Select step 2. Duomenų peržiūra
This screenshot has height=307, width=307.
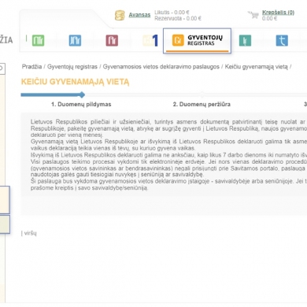(x=202, y=104)
